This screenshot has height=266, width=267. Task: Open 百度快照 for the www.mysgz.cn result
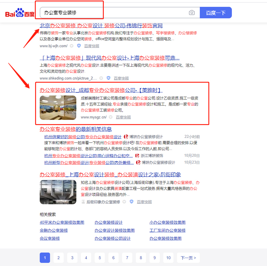click(x=123, y=117)
